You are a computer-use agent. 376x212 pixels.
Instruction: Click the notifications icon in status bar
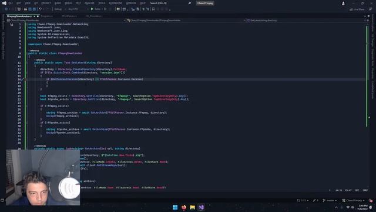click(371, 200)
